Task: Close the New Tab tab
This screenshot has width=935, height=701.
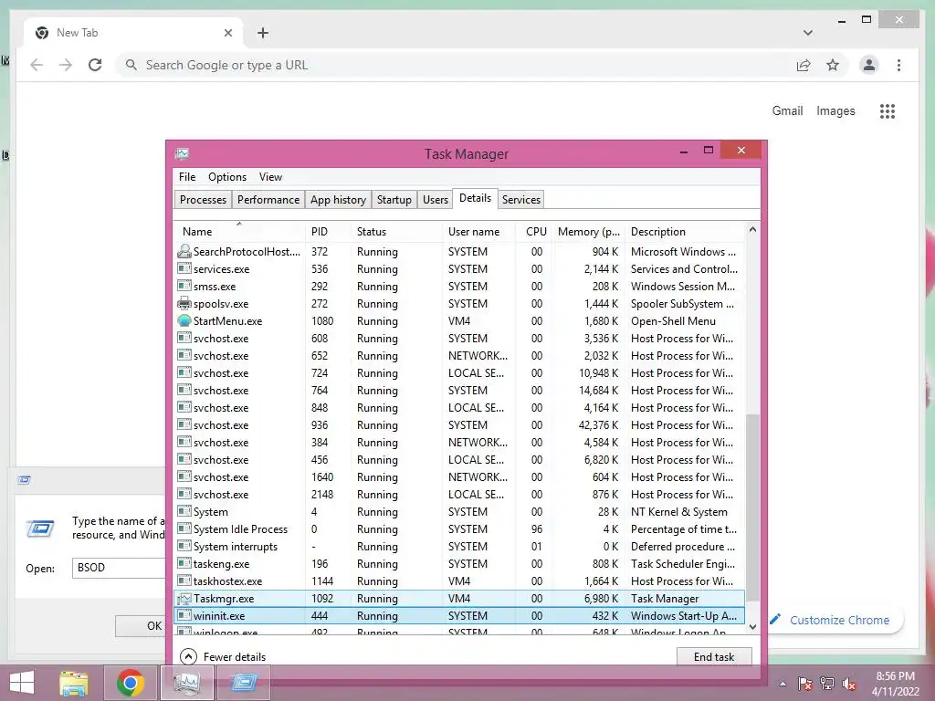Action: [x=227, y=33]
